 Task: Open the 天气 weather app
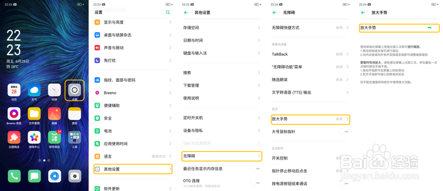[34, 90]
